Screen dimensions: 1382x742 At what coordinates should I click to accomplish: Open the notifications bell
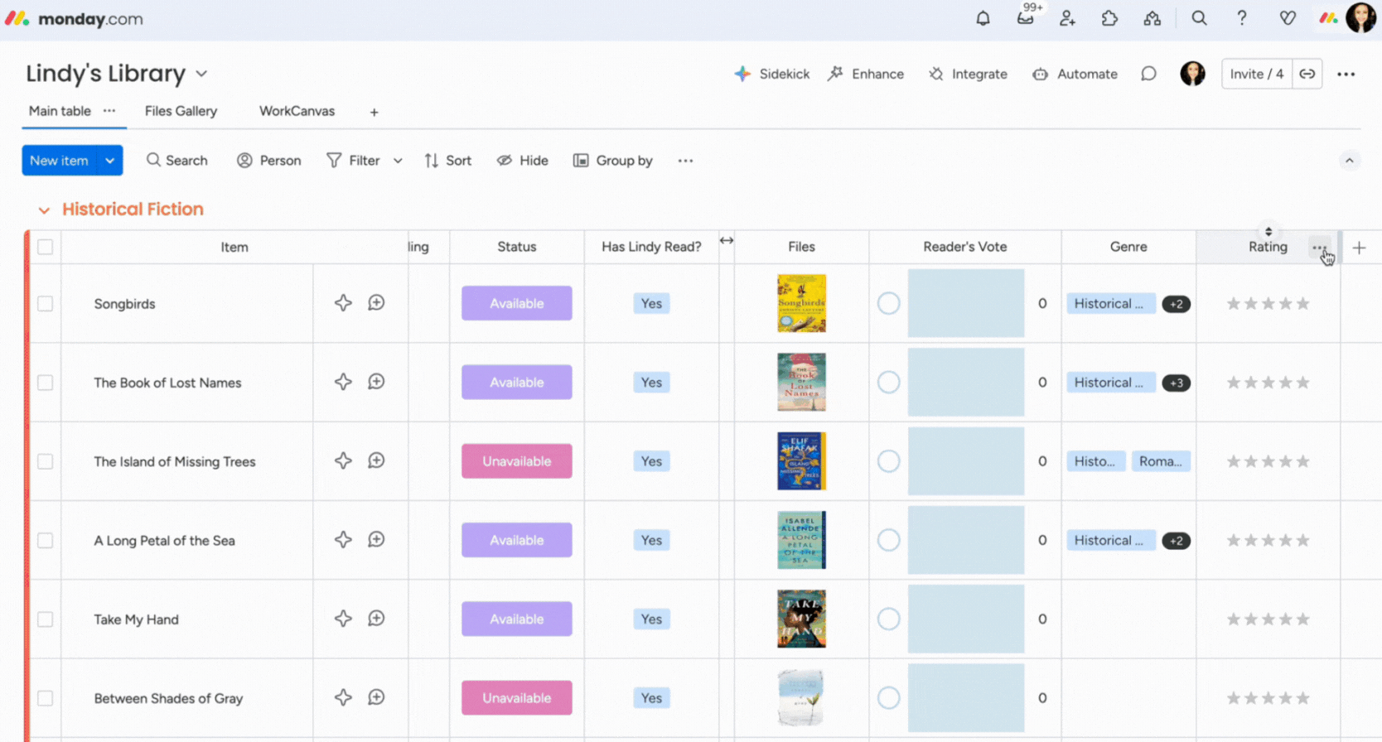click(983, 18)
